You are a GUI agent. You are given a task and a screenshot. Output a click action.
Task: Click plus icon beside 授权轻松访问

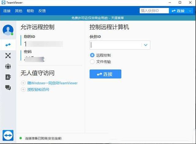(x=23, y=89)
